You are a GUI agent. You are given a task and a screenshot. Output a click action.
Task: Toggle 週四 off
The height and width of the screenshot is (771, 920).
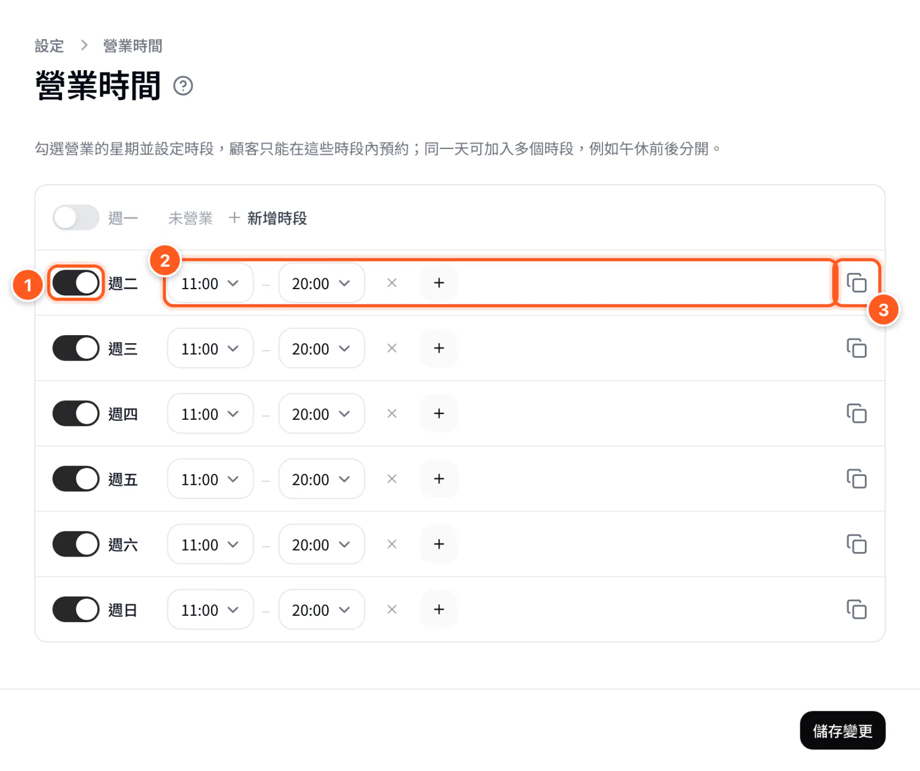(76, 413)
